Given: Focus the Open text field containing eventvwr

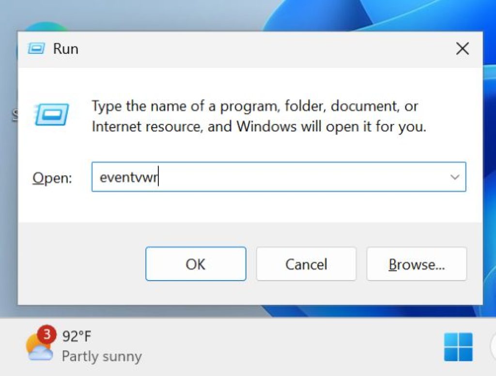Looking at the screenshot, I should tap(279, 177).
